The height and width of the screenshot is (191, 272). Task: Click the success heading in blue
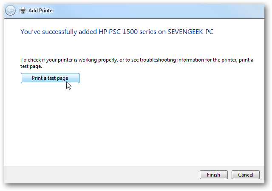point(117,32)
